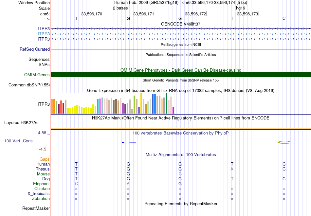The height and width of the screenshot is (216, 311).
Task: Open the GTEx Gene Expression track title
Action: (x=181, y=91)
